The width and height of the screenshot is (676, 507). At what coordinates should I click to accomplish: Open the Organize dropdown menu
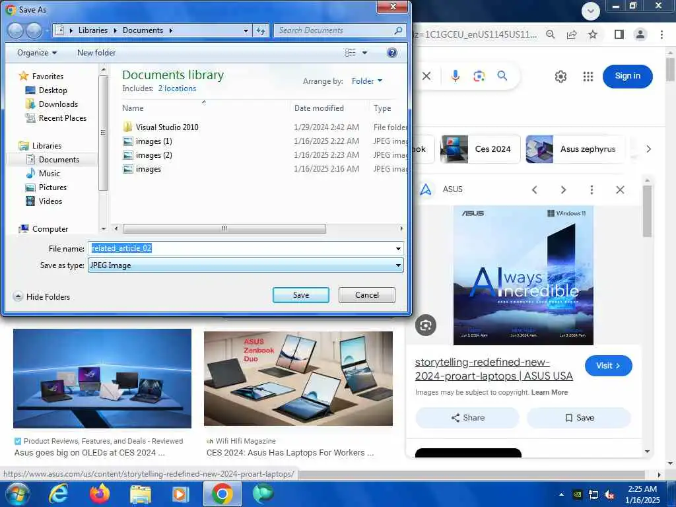[37, 53]
